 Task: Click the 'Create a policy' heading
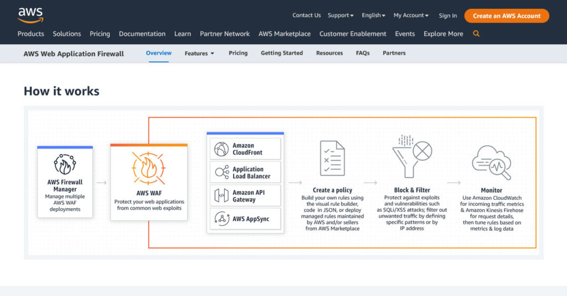pos(332,190)
